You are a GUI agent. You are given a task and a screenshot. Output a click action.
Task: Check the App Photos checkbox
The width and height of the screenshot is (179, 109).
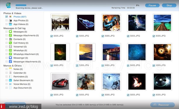(x=6, y=20)
